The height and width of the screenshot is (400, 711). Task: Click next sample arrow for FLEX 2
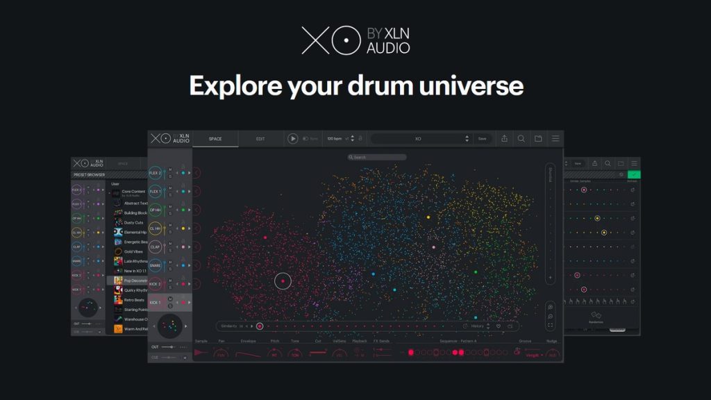click(x=189, y=173)
